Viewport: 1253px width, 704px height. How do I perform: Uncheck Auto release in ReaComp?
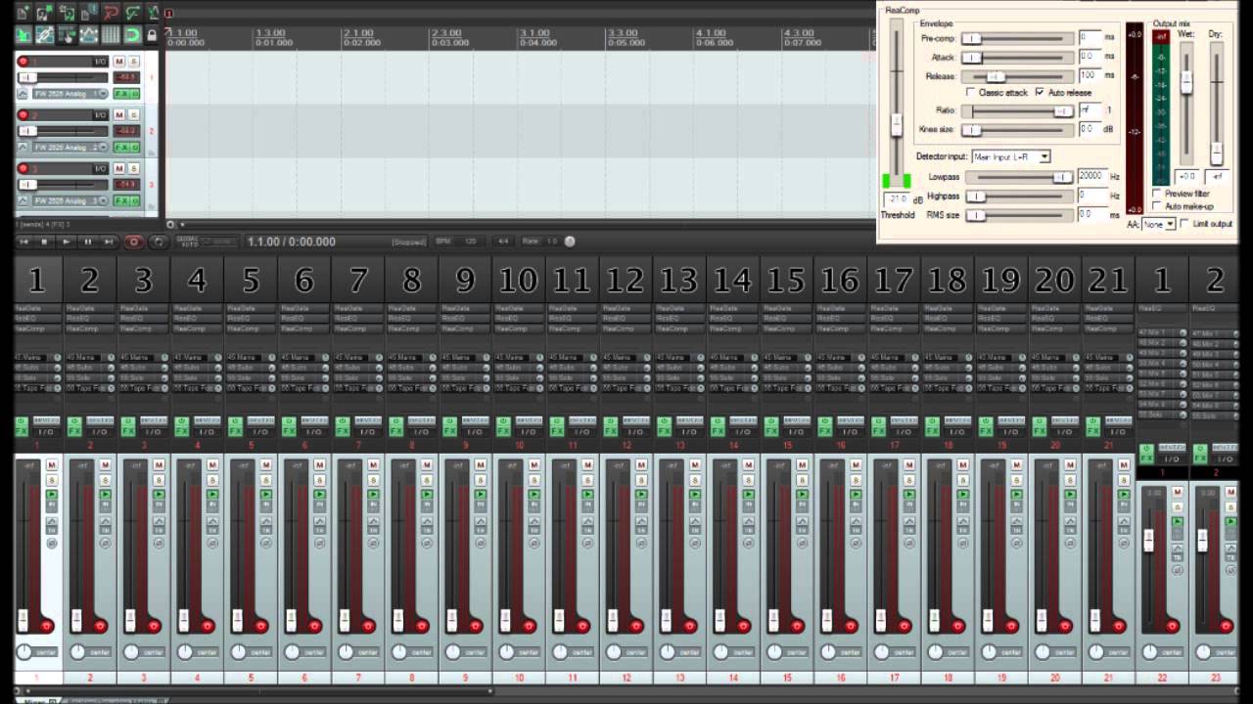click(1040, 92)
